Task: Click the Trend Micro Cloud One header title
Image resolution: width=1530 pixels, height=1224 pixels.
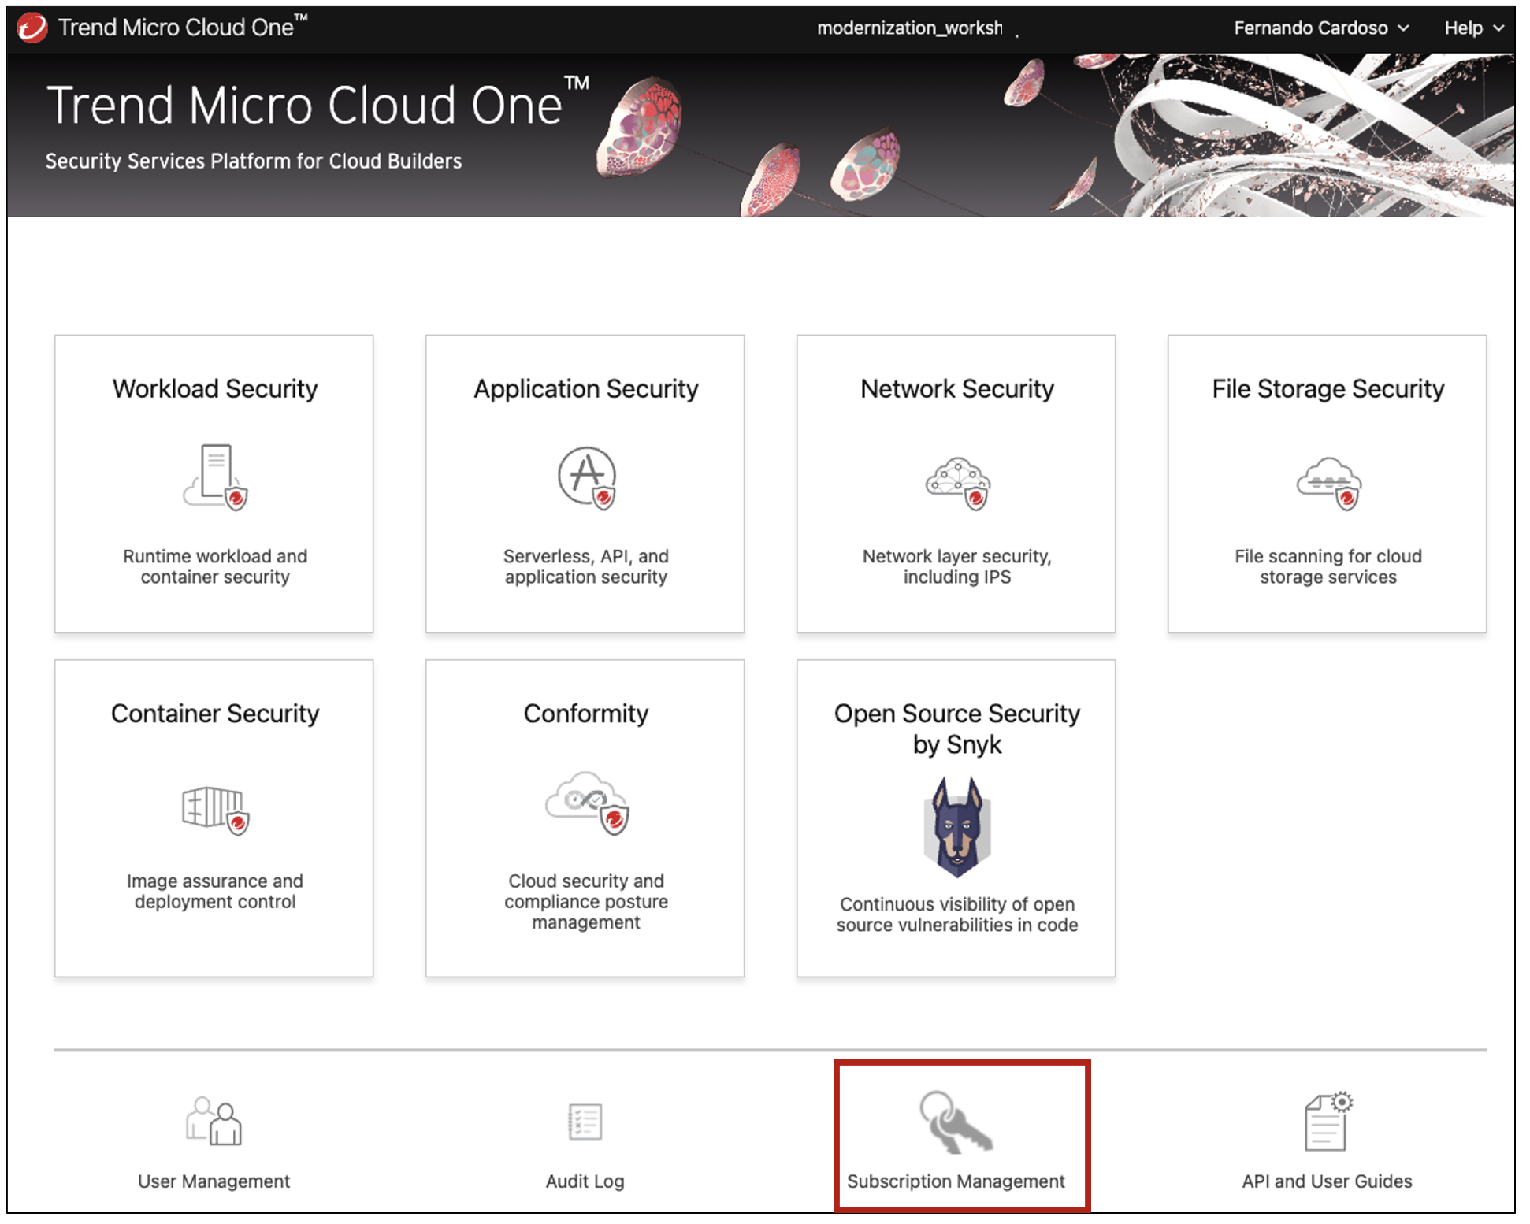Action: tap(183, 28)
